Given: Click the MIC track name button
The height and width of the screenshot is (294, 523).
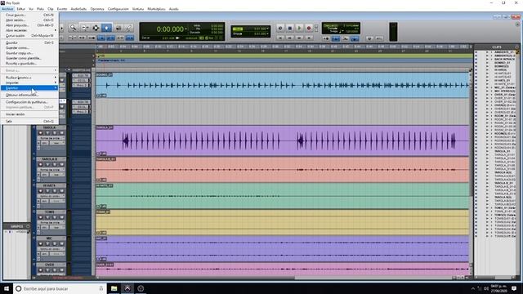Looking at the screenshot, I should [49, 238].
